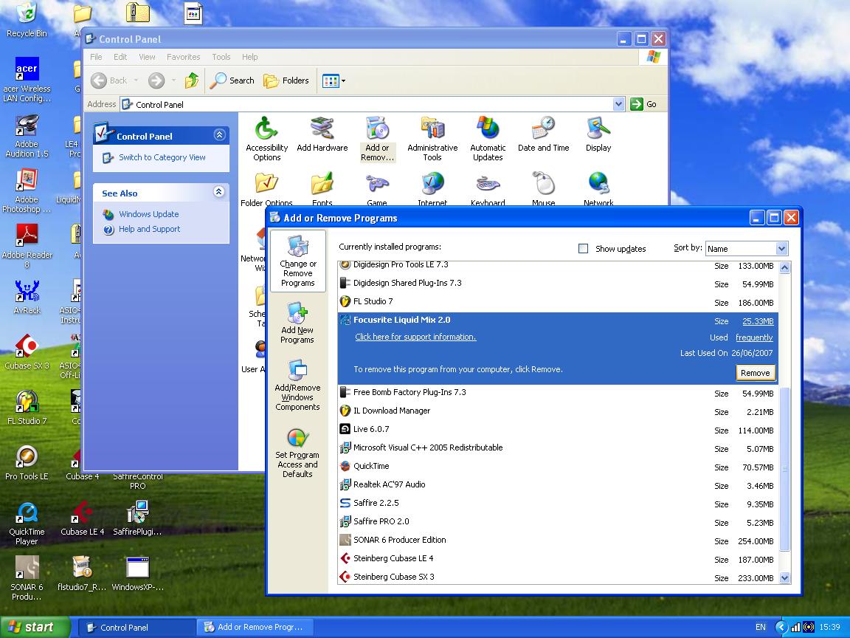Open the Sort by Name dropdown

pos(747,248)
